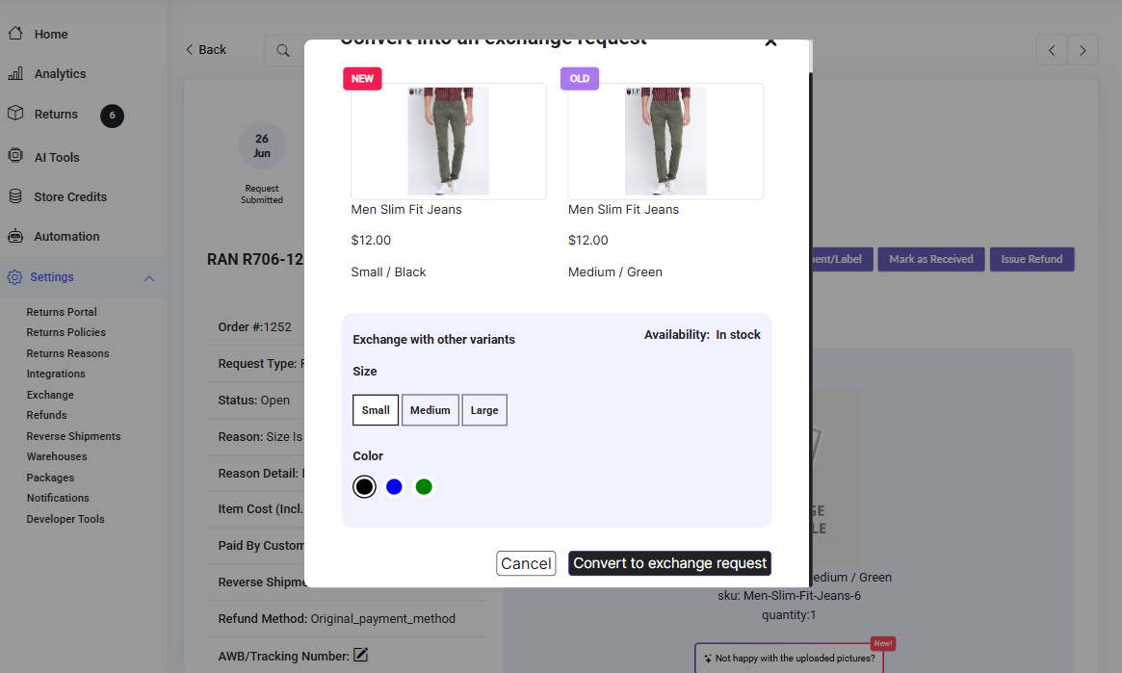
Task: Click the NEW product jeans thumbnail
Action: [x=448, y=142]
